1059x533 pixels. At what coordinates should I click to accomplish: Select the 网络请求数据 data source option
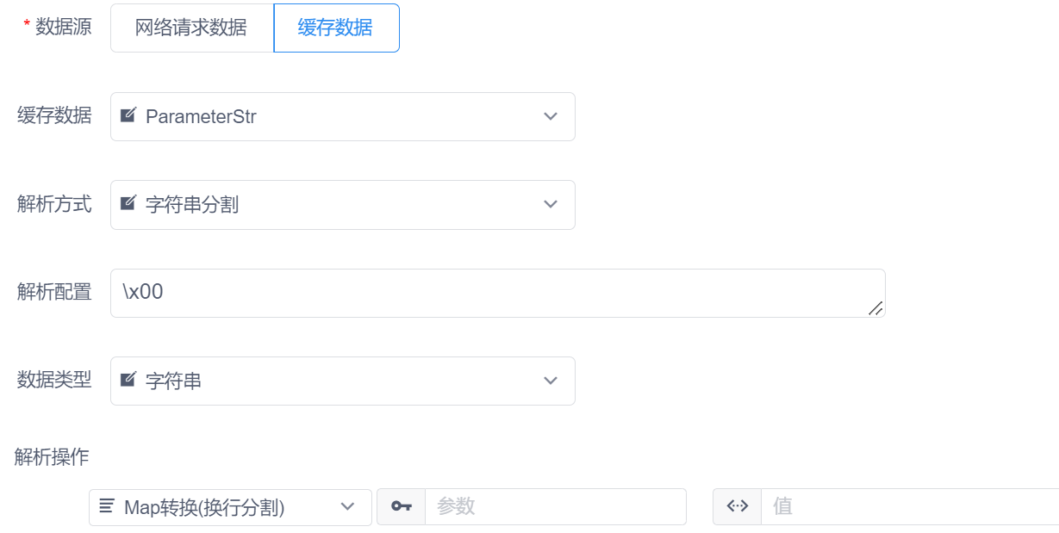(x=191, y=28)
